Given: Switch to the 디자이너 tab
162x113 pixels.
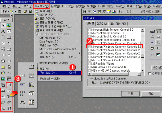Looking at the screenshot, I should coord(102,24).
